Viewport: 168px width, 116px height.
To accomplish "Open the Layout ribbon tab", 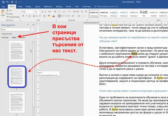I will tap(37, 6).
